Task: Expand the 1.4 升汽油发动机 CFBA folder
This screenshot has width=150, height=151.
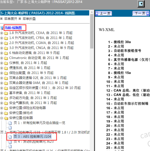Action: coord(1,38)
